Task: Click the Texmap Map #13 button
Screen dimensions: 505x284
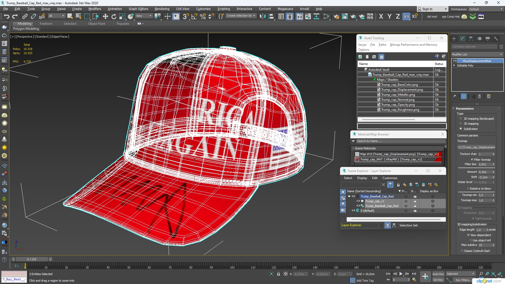Action: point(476,147)
